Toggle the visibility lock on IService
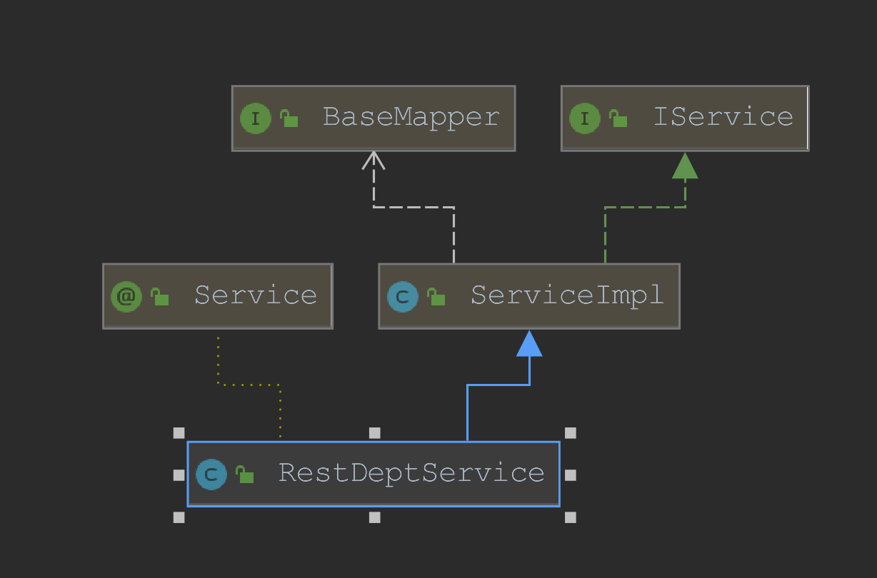The height and width of the screenshot is (578, 877). 617,118
